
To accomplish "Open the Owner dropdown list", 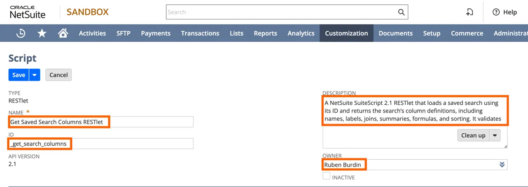I will pos(502,165).
